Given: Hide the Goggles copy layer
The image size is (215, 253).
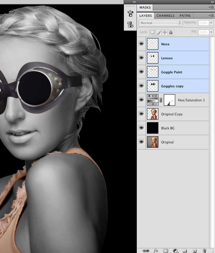Looking at the screenshot, I should 141,86.
